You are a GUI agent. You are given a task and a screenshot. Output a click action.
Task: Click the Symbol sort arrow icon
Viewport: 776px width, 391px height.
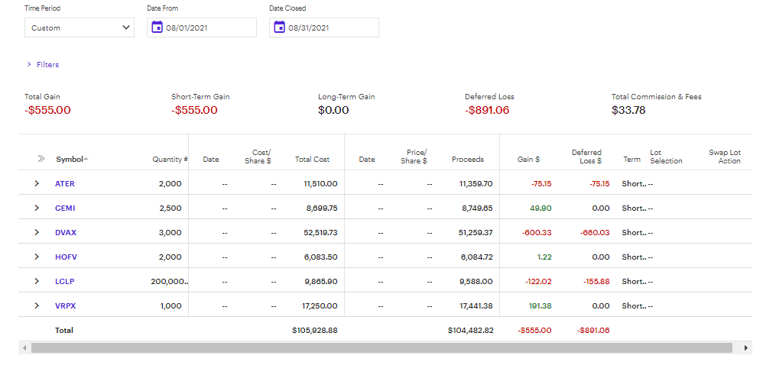86,159
